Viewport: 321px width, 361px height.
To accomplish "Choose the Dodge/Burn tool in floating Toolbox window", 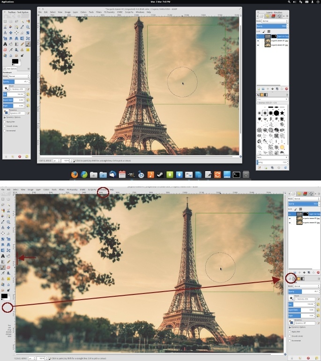I will click(x=22, y=55).
